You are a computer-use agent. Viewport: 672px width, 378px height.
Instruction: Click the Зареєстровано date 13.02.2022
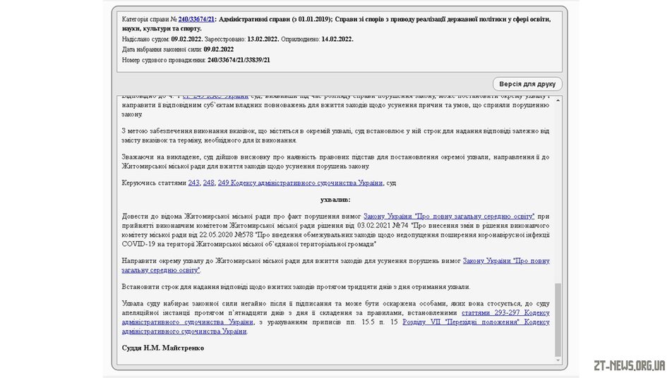pos(263,39)
